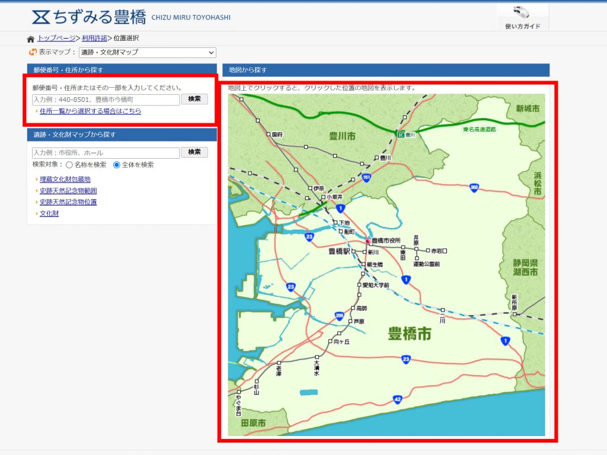
Task: Click the 田原市 label on map
Action: coord(254,423)
